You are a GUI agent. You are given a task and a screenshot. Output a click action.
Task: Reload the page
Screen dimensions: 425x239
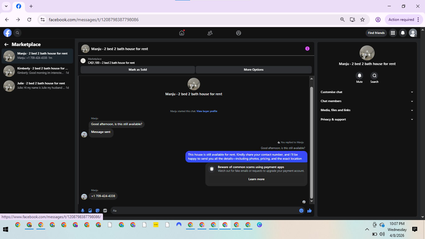29,20
